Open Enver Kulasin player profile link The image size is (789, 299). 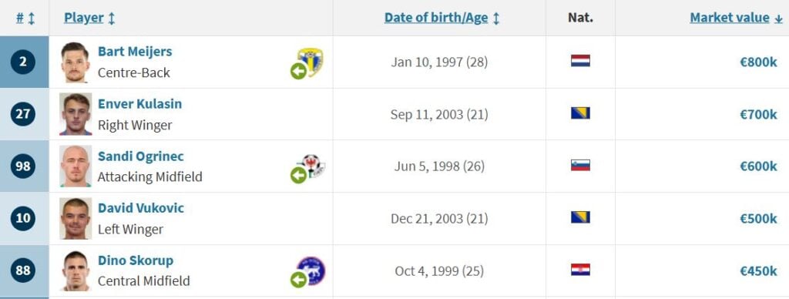point(140,104)
